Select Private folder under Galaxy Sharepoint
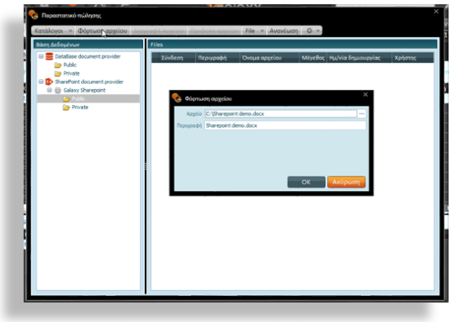The height and width of the screenshot is (322, 452). 80,107
